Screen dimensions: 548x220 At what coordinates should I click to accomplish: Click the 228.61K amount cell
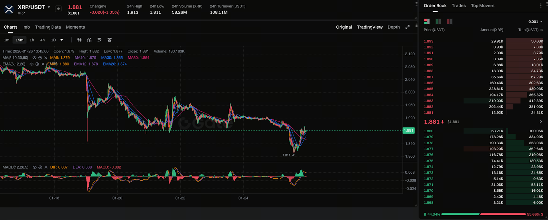tap(496, 89)
